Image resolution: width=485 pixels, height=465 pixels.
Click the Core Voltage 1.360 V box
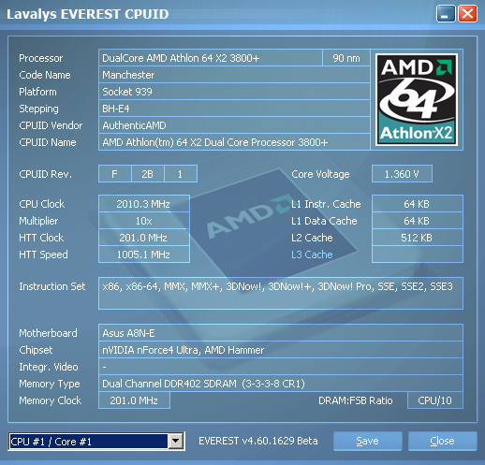click(402, 174)
